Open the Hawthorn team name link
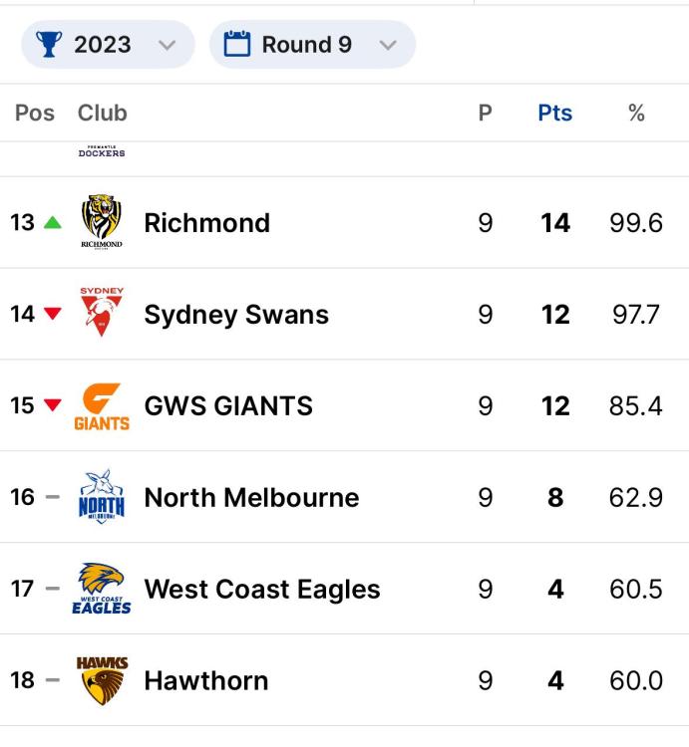 (x=206, y=680)
